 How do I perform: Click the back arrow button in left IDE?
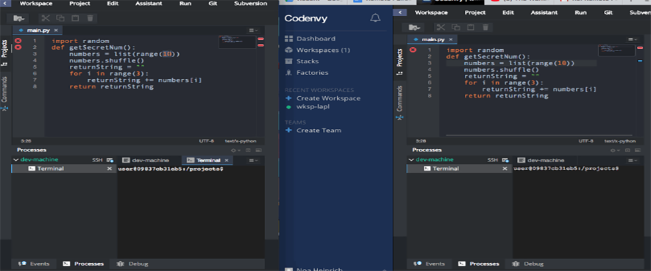[5, 3]
